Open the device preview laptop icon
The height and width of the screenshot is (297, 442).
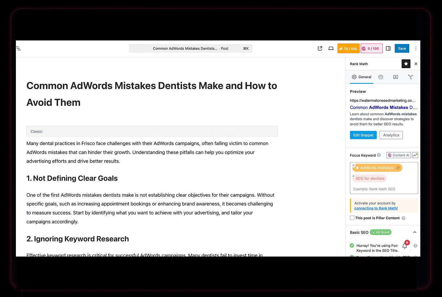(331, 49)
